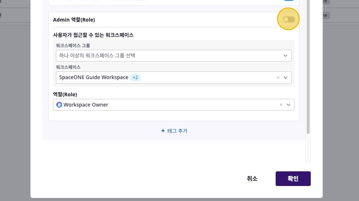Click the SpaceONE Guide Workspace selected value

tap(93, 77)
